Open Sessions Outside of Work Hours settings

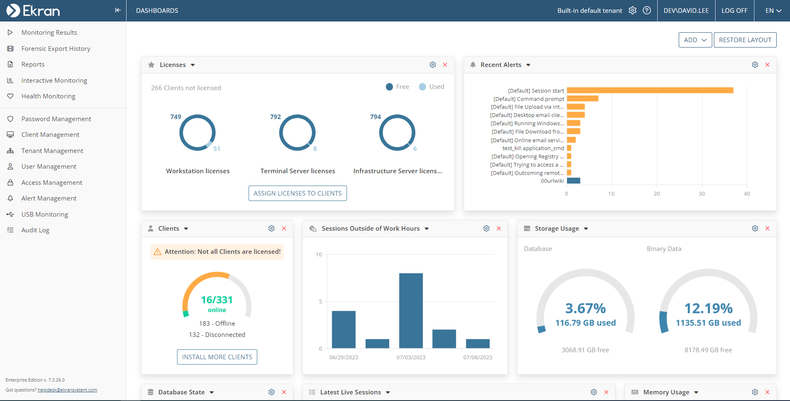(486, 229)
